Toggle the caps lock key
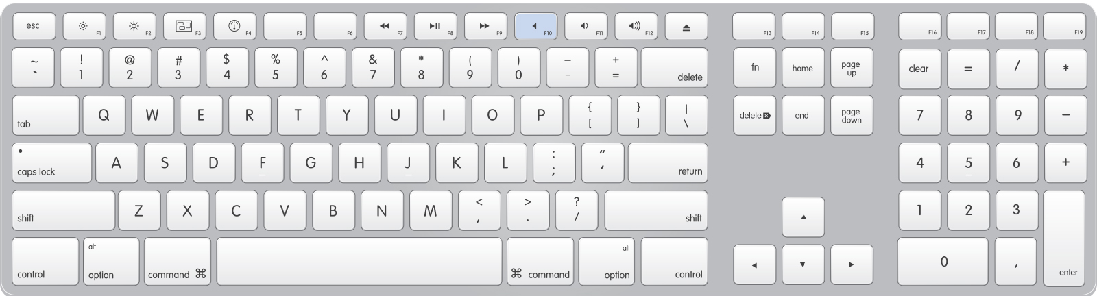The image size is (1097, 296). pos(51,162)
